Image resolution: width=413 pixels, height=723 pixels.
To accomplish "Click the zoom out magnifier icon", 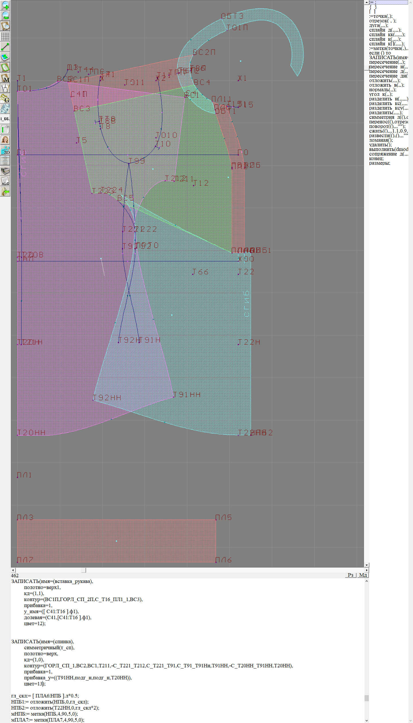I will (5, 15).
